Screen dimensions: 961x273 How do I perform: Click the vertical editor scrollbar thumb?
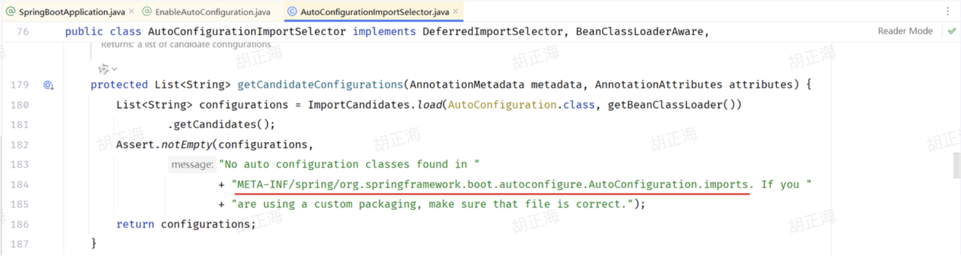tap(957, 165)
